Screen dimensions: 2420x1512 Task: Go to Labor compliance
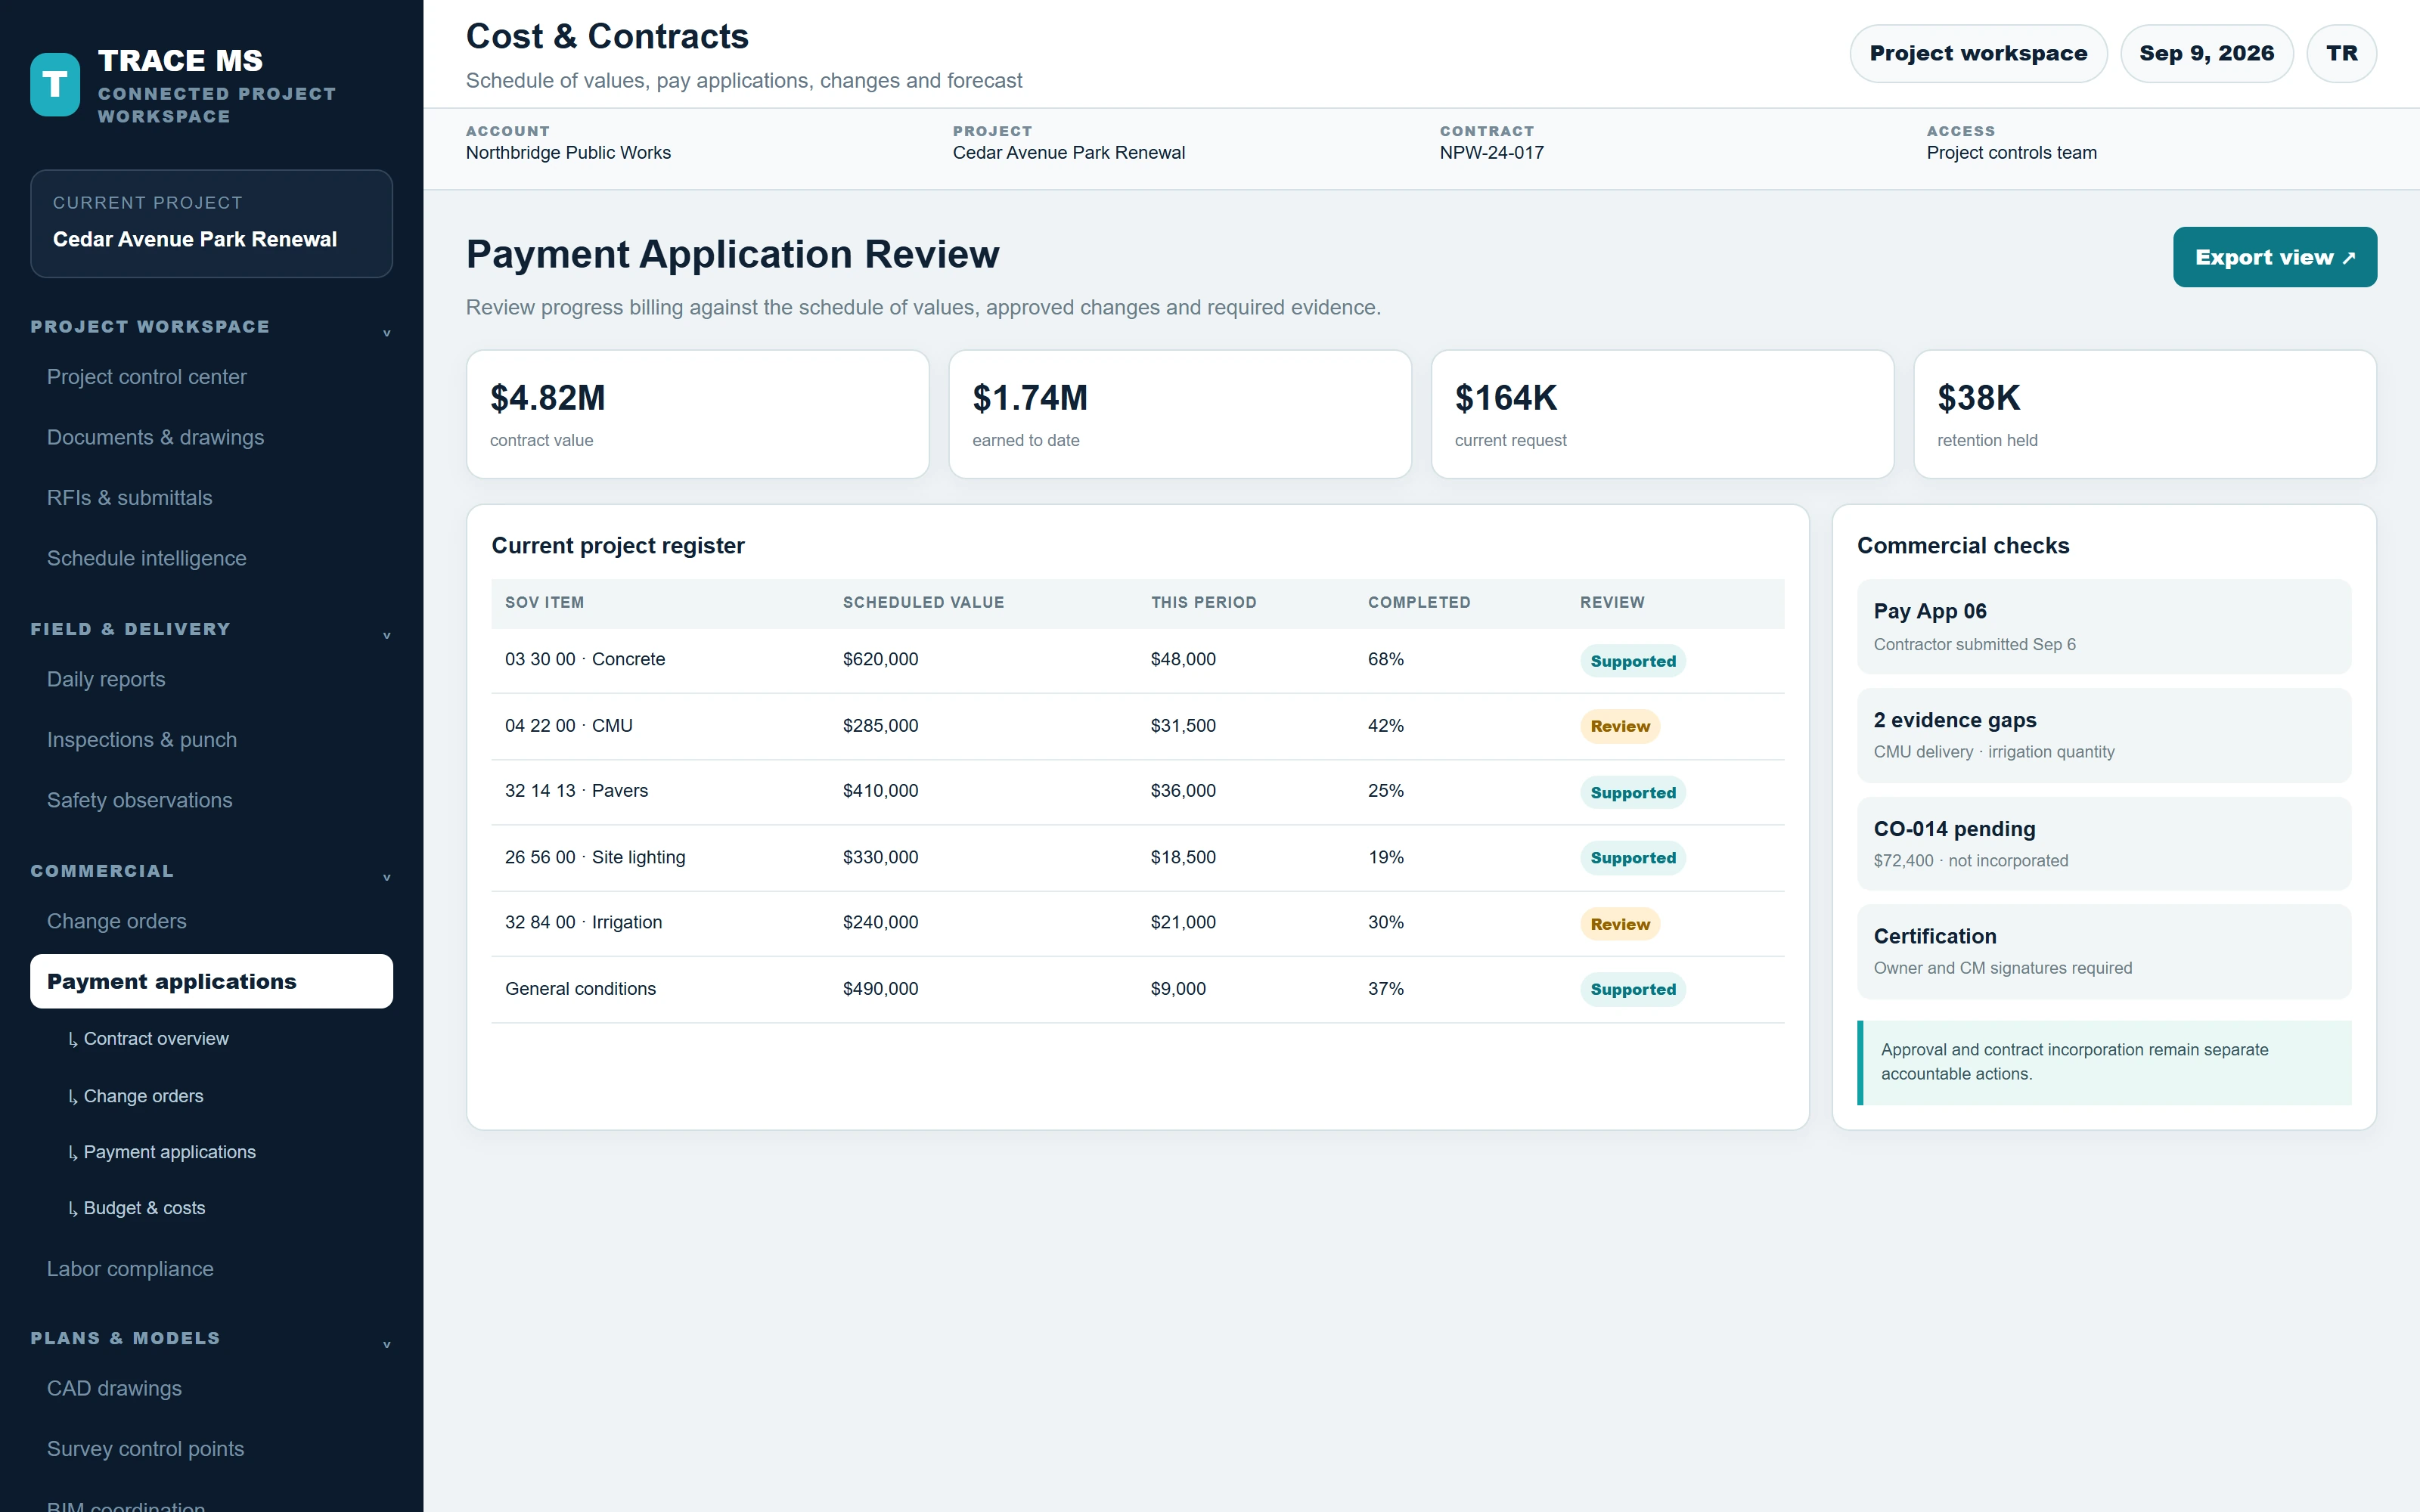click(x=211, y=1269)
